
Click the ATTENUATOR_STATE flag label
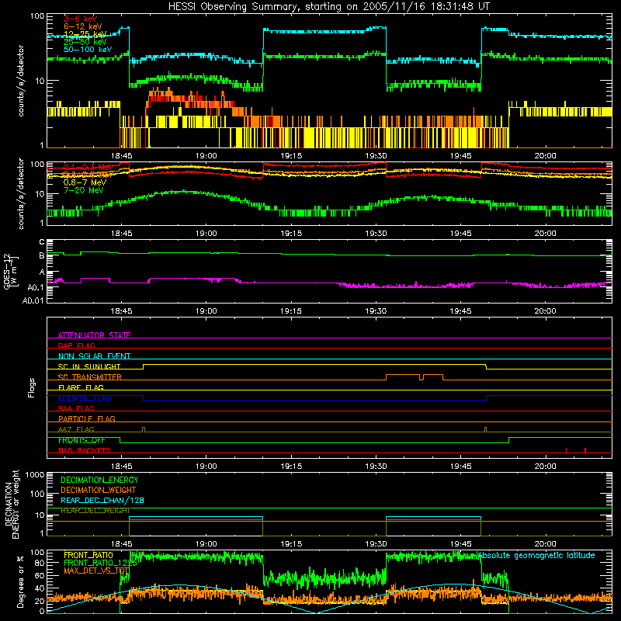(x=94, y=335)
